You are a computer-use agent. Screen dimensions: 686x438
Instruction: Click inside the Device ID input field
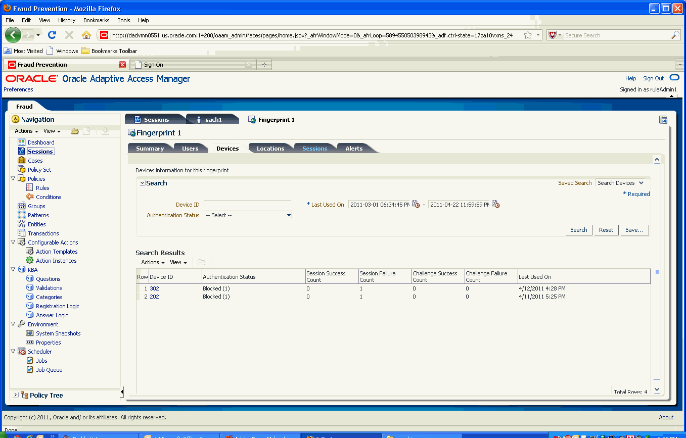248,204
